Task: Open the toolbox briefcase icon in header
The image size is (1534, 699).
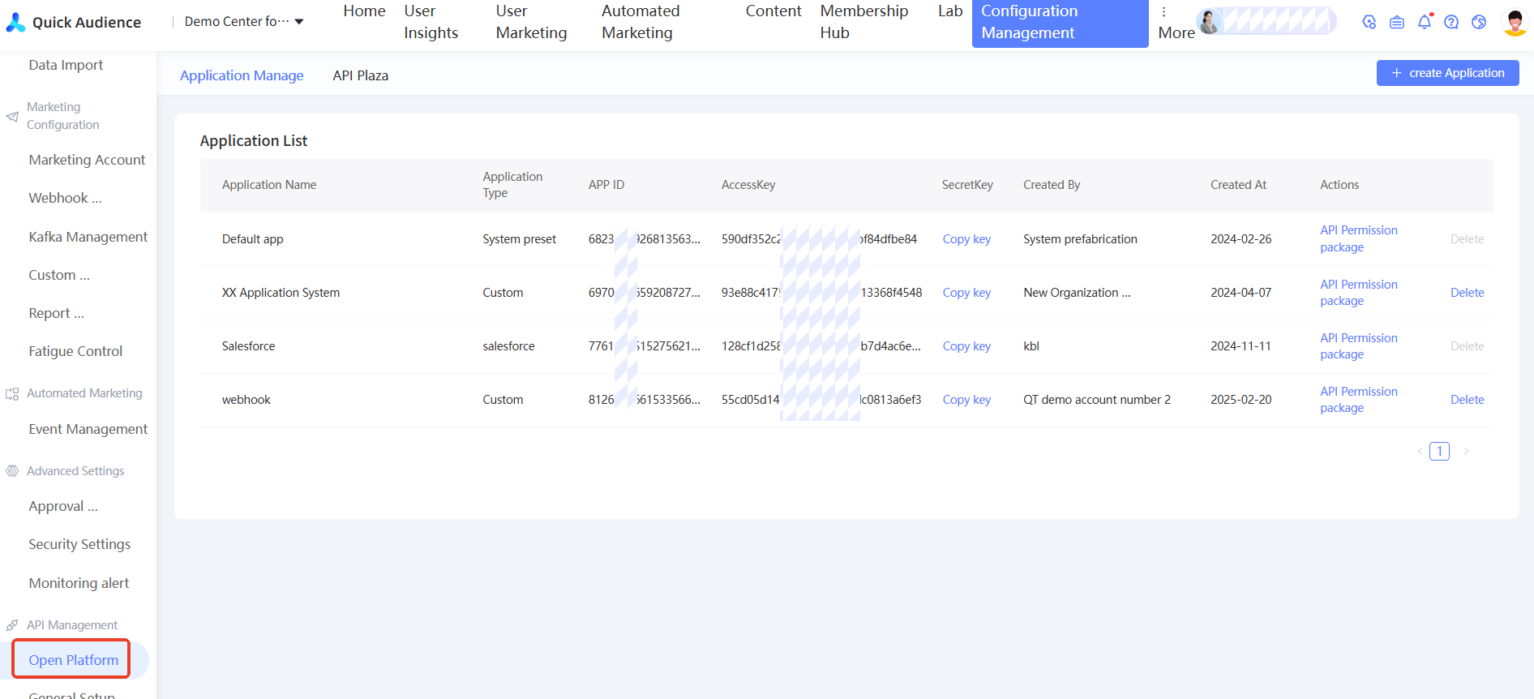Action: (1397, 22)
